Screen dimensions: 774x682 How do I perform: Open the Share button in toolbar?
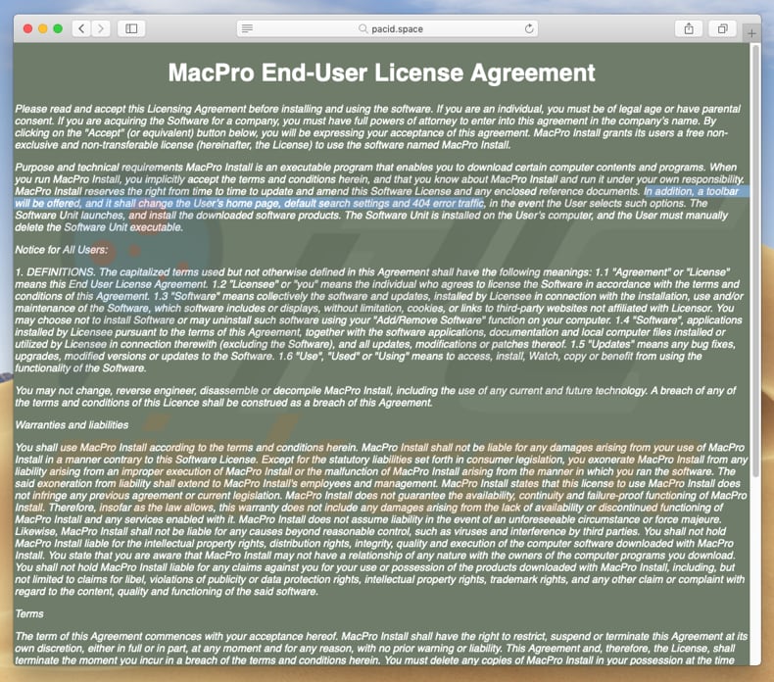tap(689, 28)
